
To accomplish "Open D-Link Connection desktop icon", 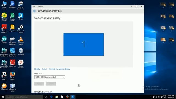I will coord(4,76).
